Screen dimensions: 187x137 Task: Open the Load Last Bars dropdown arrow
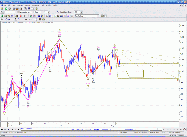[73, 12]
